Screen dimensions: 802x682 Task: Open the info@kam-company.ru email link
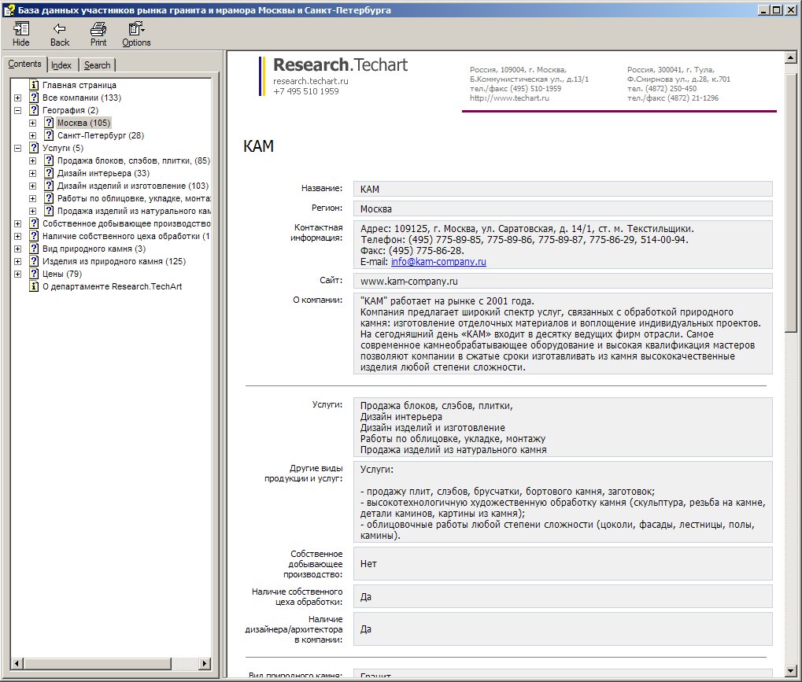(x=438, y=262)
